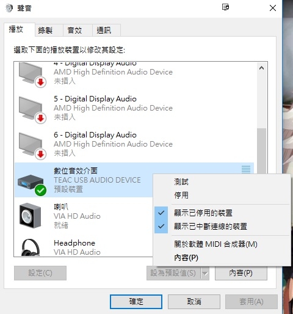Select the 5 - Digital Display Audio device name
This screenshot has width=293, height=314.
95,99
